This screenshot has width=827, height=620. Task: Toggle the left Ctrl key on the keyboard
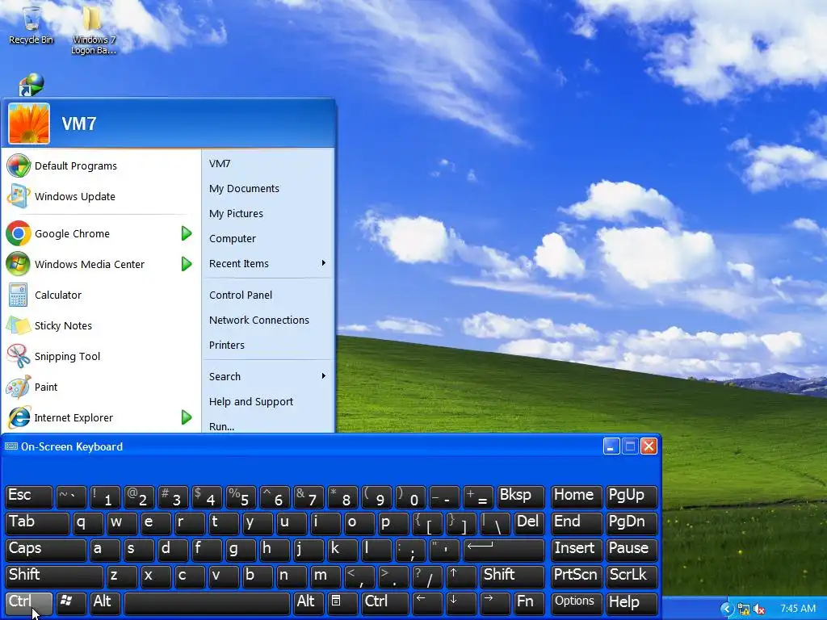coord(29,602)
